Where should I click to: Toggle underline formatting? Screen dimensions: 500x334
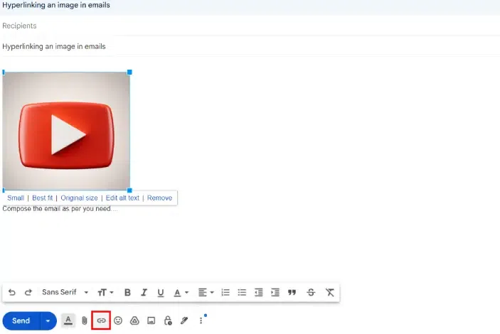pyautogui.click(x=161, y=293)
